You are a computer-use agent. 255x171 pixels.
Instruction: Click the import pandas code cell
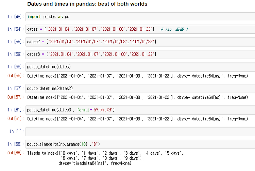coord(140,17)
